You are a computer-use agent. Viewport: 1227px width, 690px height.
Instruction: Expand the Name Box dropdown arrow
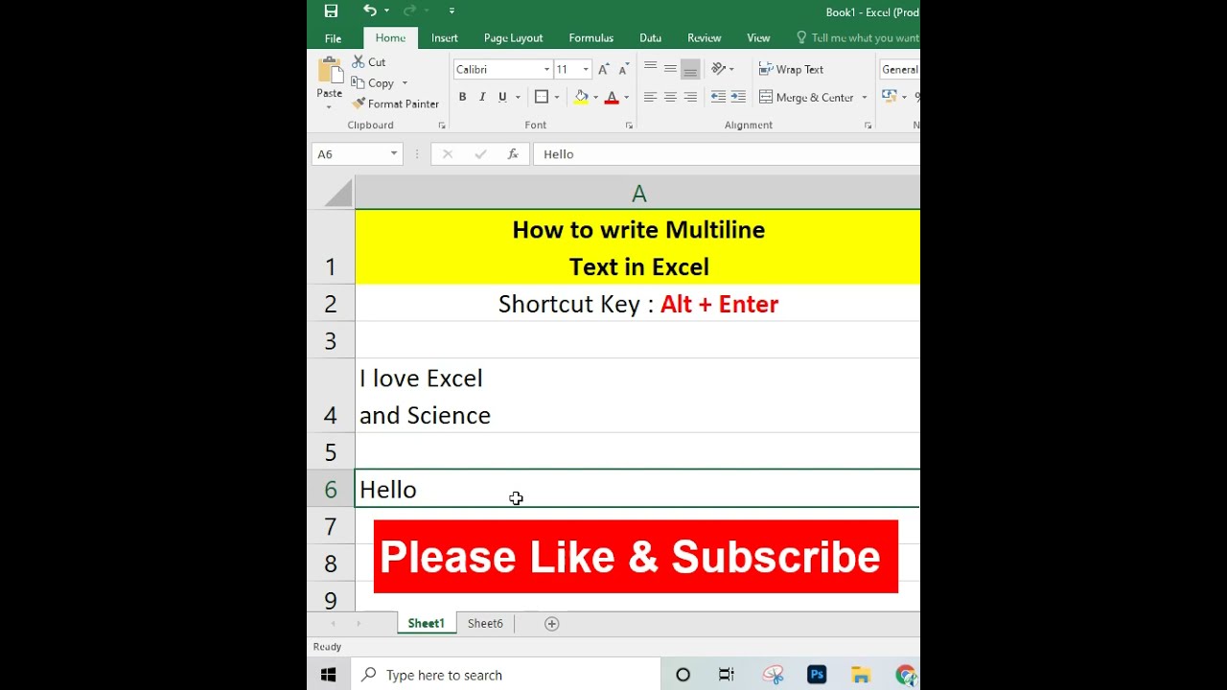pos(393,154)
